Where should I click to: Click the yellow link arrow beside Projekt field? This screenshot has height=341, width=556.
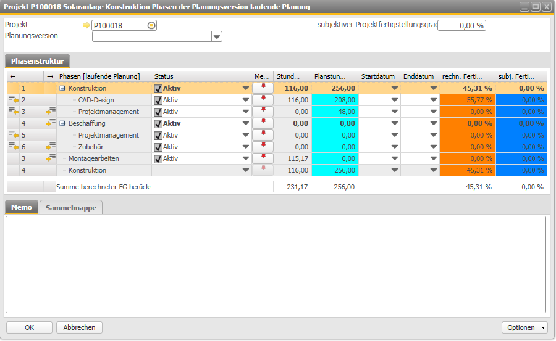tap(86, 25)
